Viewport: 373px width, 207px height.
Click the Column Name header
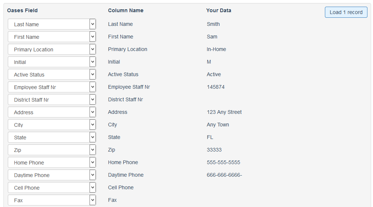125,10
